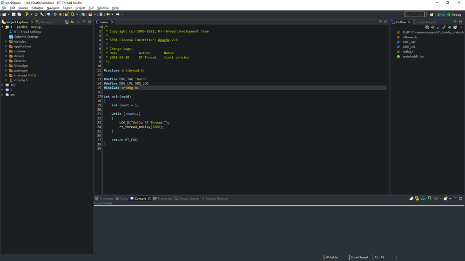Open the Run menu
The height and width of the screenshot is (261, 465).
[x=91, y=8]
